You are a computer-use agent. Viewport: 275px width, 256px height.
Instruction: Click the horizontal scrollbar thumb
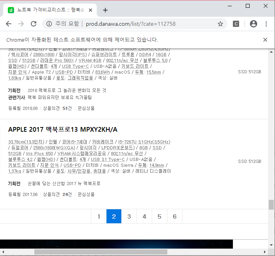pos(101,252)
